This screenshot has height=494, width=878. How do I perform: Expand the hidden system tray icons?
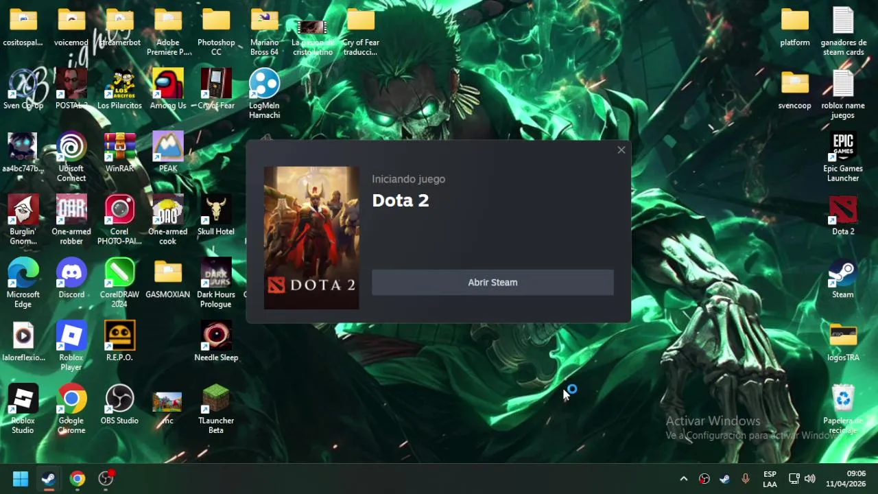[x=683, y=479]
